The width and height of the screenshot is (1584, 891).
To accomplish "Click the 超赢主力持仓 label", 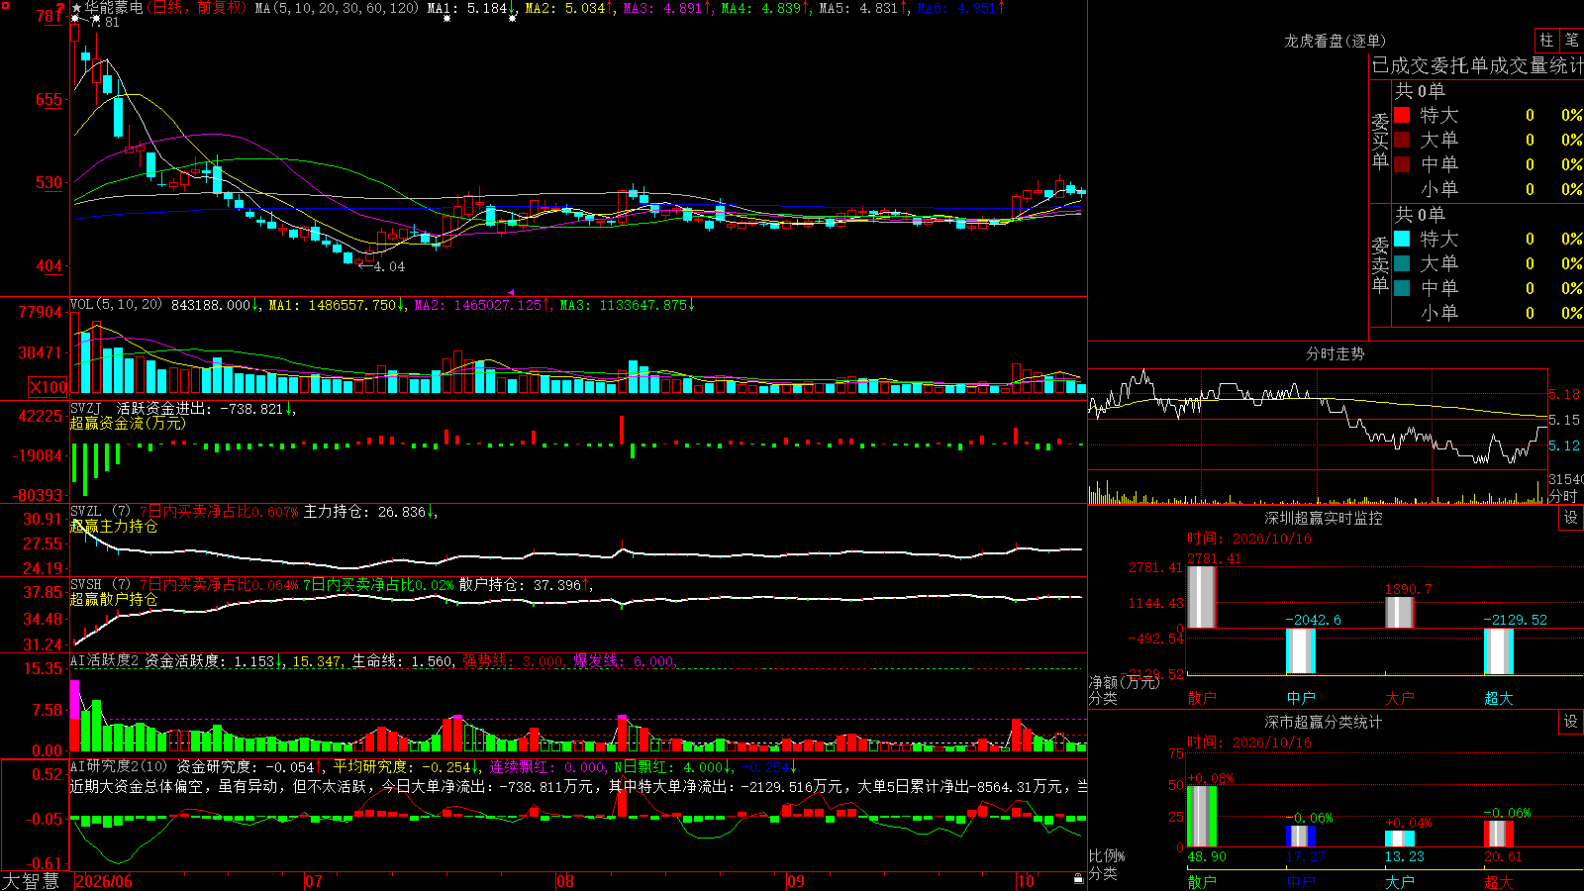I will click(x=114, y=526).
